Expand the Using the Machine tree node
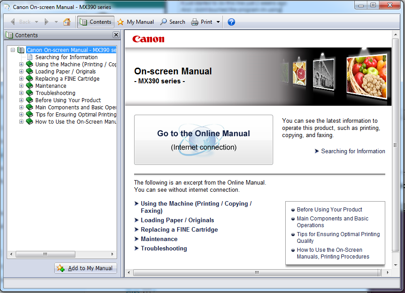This screenshot has width=405, height=293. (22, 64)
